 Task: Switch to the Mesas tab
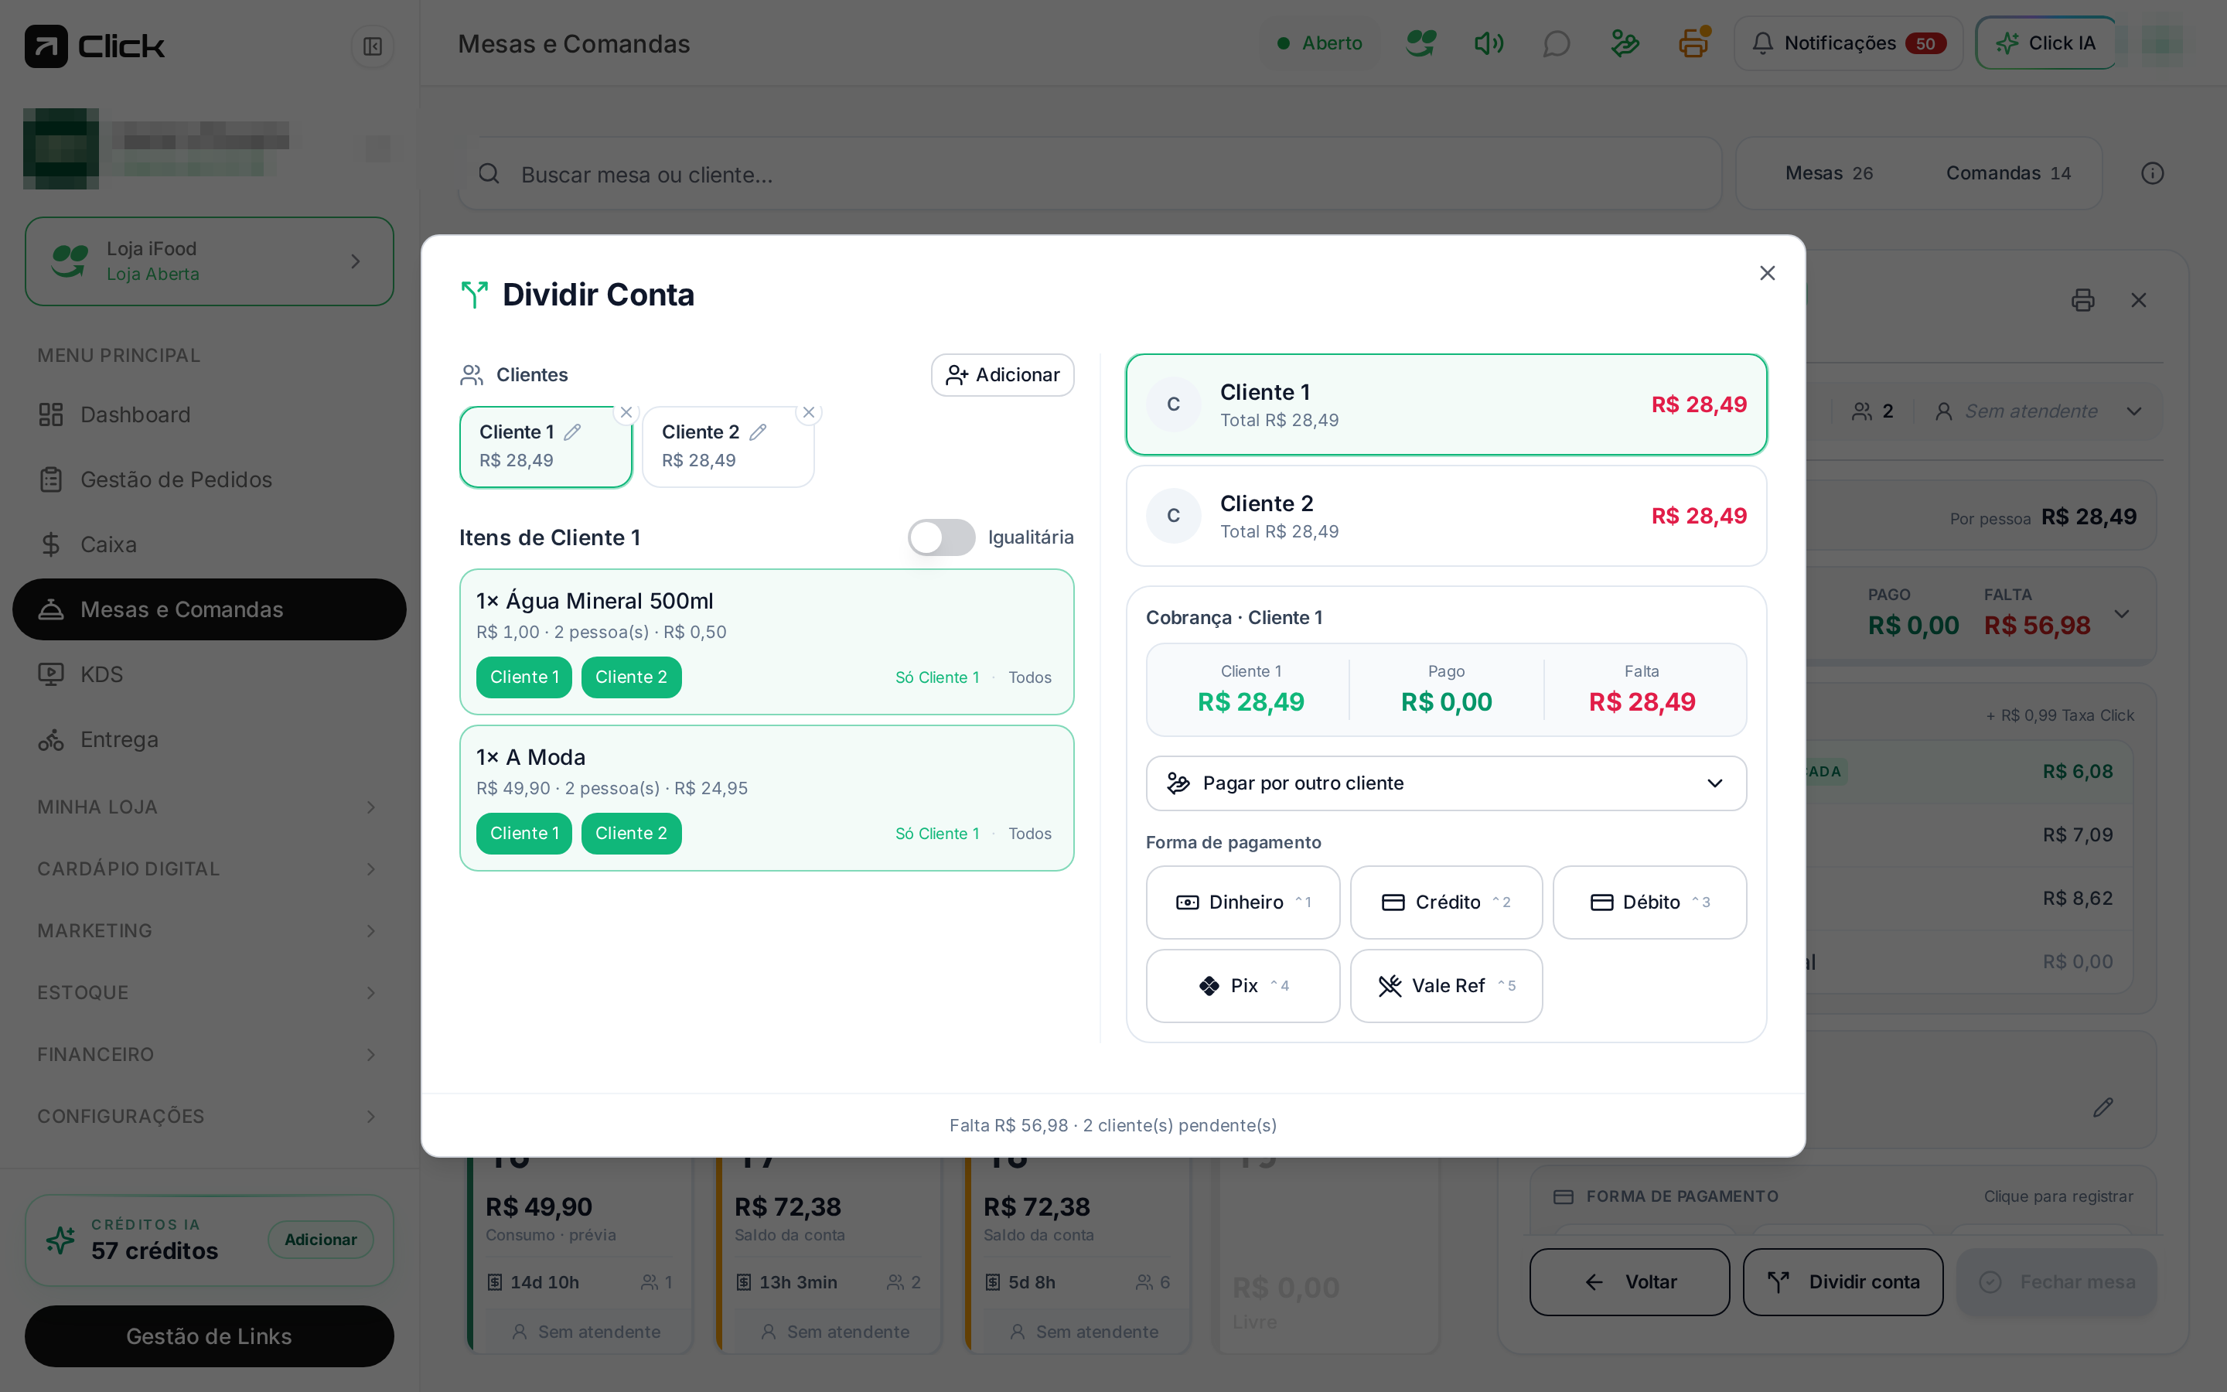tap(1829, 173)
